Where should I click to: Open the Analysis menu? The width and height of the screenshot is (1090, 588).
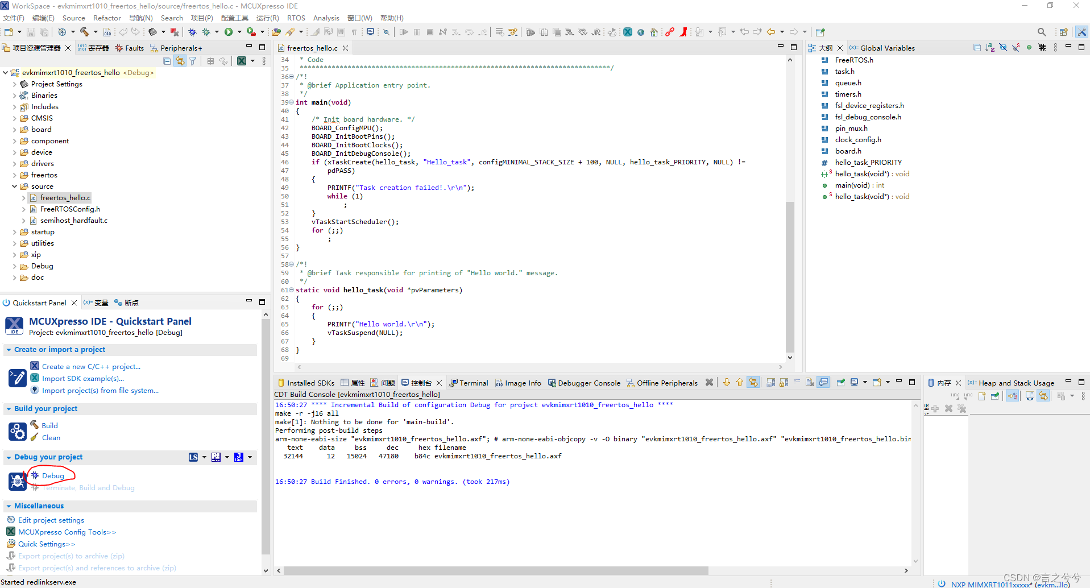(x=326, y=18)
